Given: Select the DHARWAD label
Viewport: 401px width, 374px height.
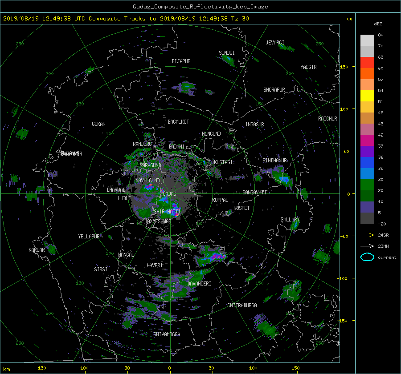Looking at the screenshot, I should pos(116,190).
